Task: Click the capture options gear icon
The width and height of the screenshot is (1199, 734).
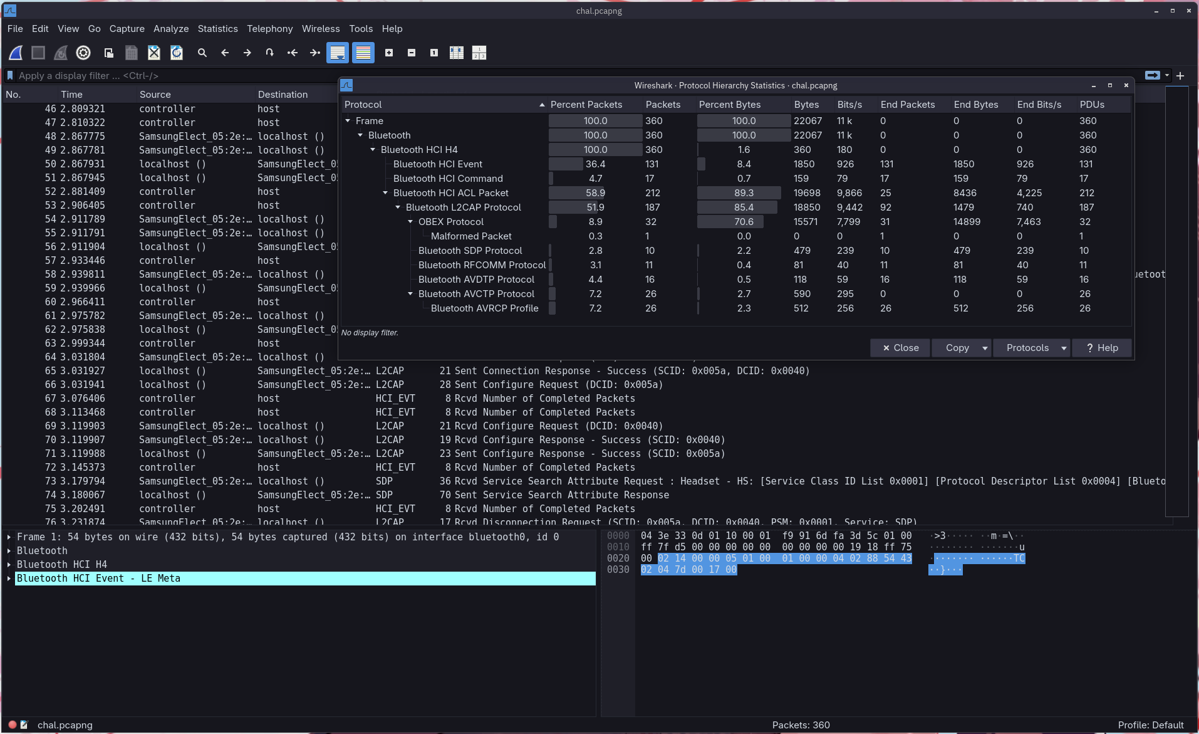Action: 83,53
